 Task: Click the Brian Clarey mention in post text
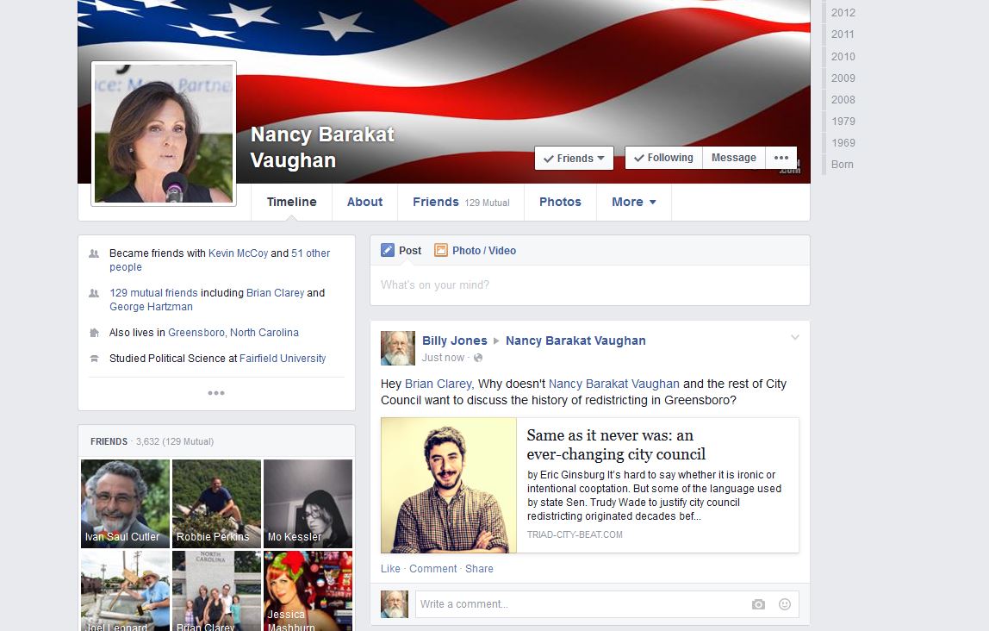click(439, 384)
